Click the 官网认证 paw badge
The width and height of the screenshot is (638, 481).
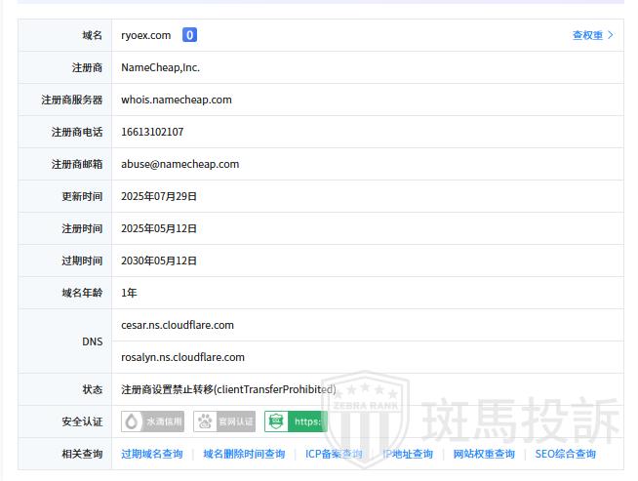click(x=224, y=421)
